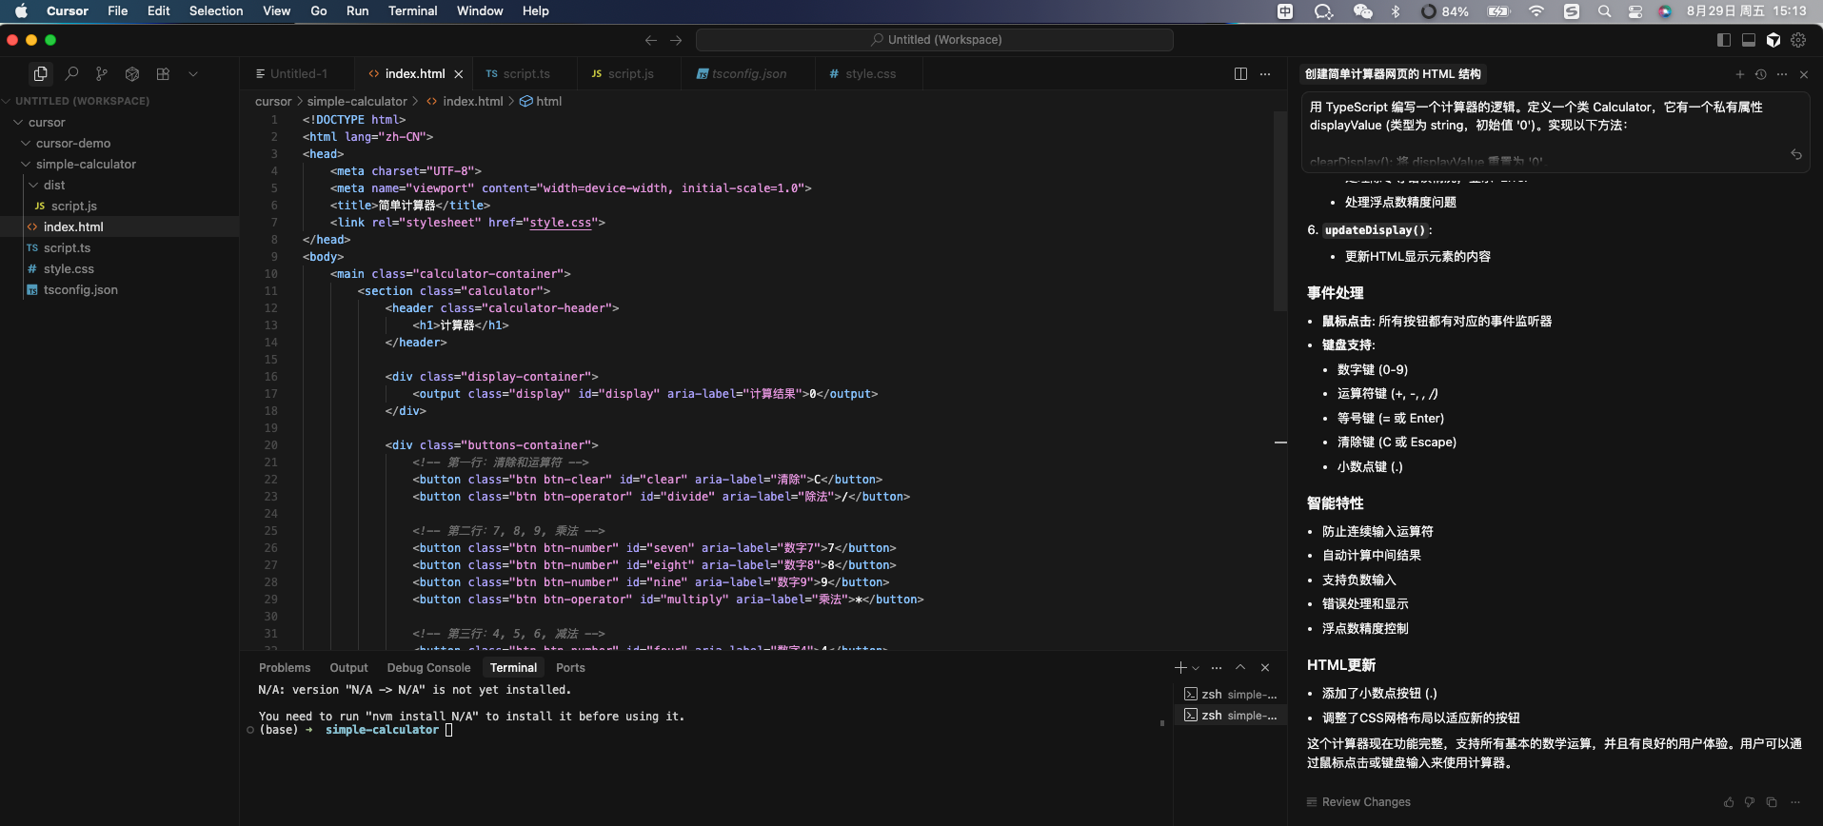The width and height of the screenshot is (1823, 826).
Task: Click Review Changes button
Action: 1358,802
